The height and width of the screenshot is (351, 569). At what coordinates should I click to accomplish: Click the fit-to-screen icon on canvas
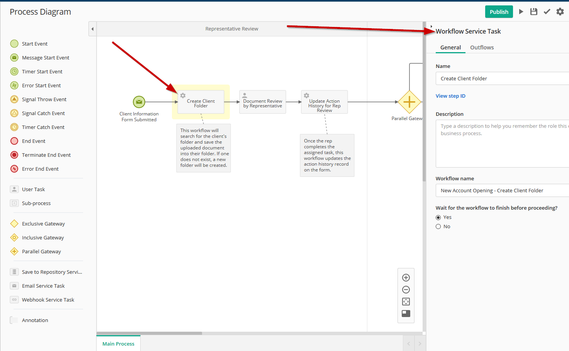[406, 302]
